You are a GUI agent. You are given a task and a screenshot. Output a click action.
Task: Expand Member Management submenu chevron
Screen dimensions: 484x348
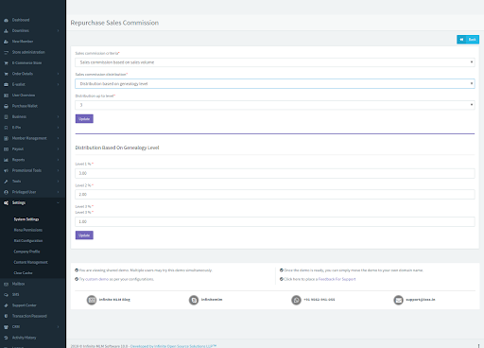pos(59,138)
